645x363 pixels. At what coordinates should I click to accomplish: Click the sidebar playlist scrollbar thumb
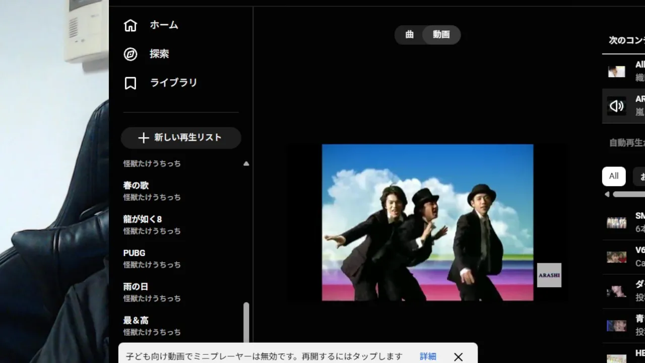click(x=246, y=323)
